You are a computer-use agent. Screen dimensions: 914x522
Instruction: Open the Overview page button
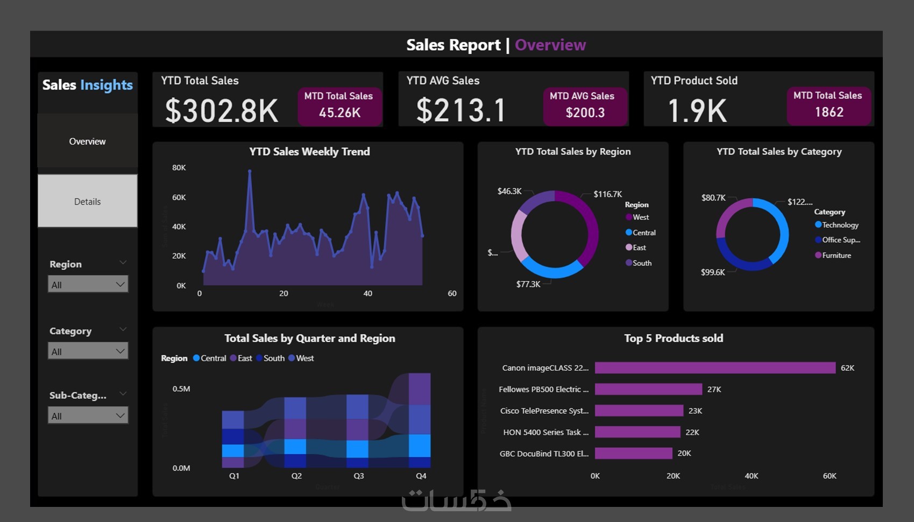tap(87, 141)
